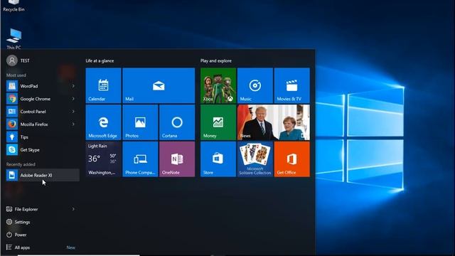
Task: Launch the Microsoft Edge tile
Action: 103,122
